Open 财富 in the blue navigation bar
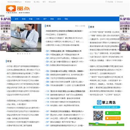The width and height of the screenshot is (130, 130). point(31,19)
